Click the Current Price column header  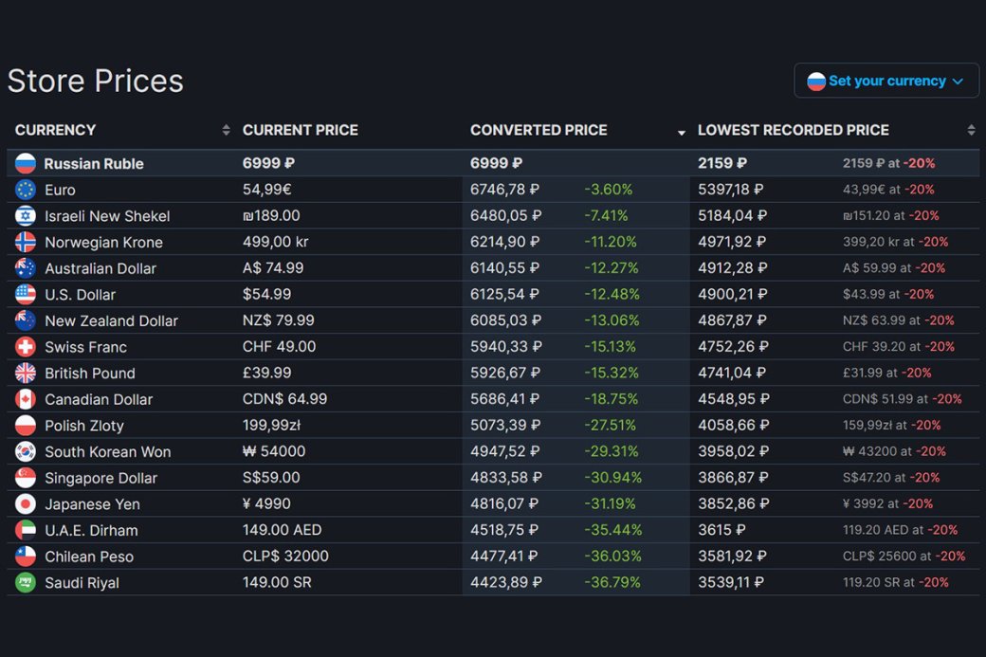click(x=300, y=130)
